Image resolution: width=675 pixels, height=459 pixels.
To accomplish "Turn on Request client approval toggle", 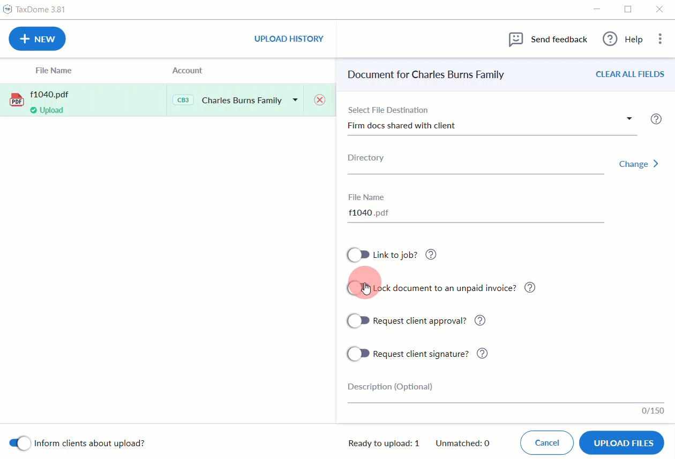I will [358, 321].
